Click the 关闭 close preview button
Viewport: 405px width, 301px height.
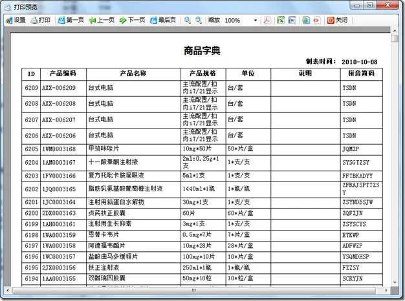pyautogui.click(x=337, y=20)
